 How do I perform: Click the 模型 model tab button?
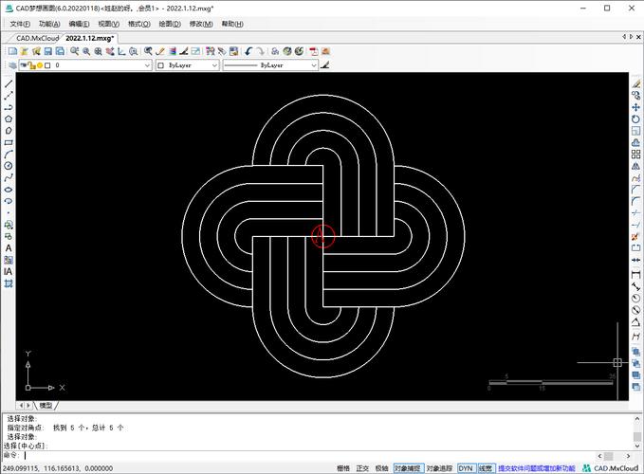click(46, 405)
